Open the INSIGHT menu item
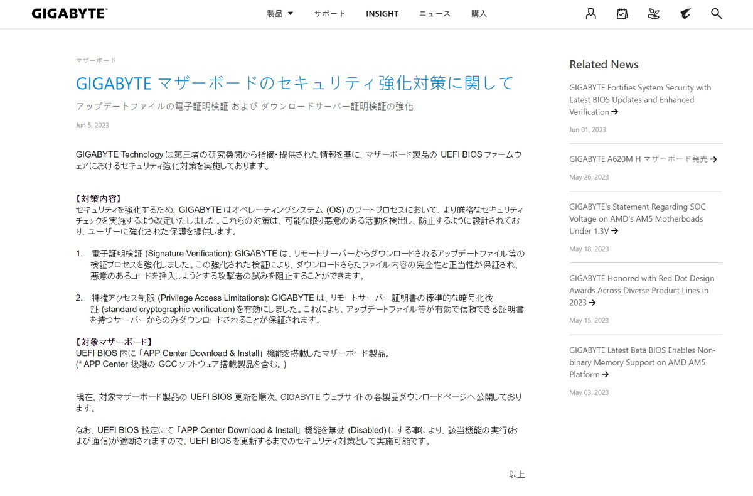 click(382, 13)
